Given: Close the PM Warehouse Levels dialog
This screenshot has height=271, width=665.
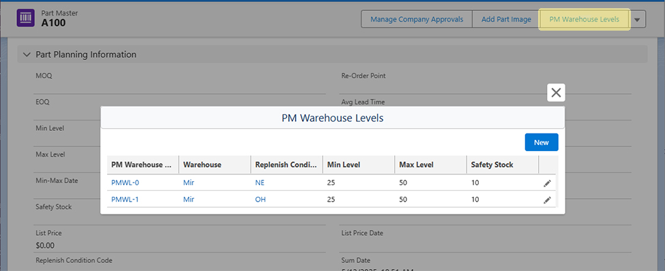Looking at the screenshot, I should (x=556, y=93).
